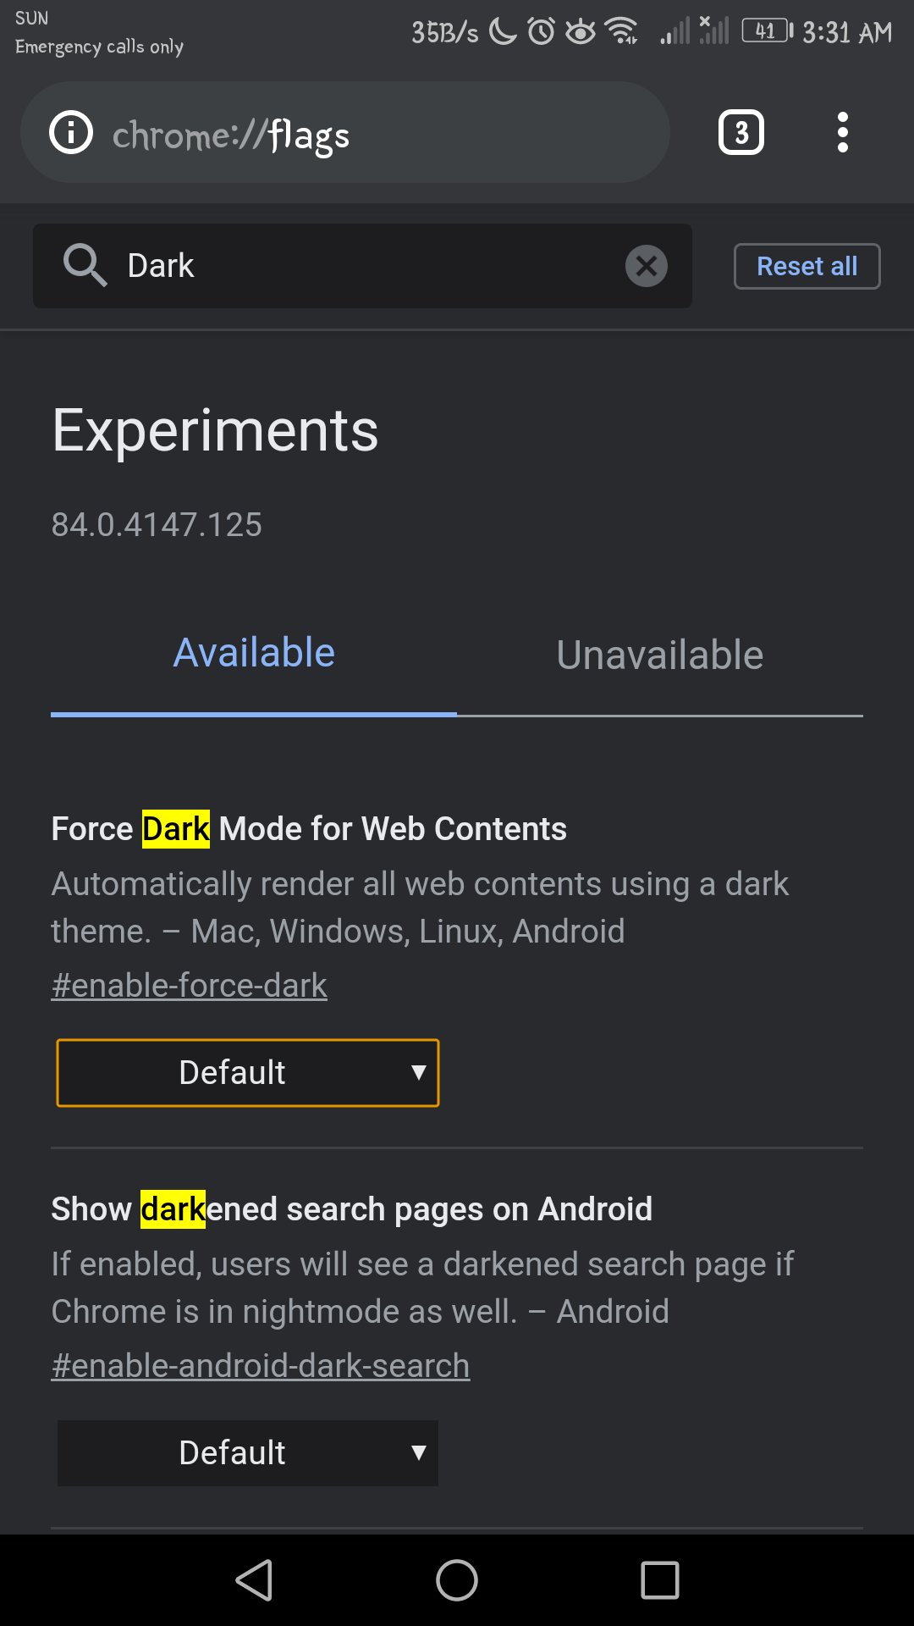Viewport: 914px width, 1626px height.
Task: Switch to the Available tab
Action: click(x=254, y=653)
